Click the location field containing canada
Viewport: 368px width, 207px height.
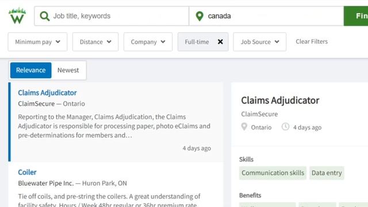(266, 16)
